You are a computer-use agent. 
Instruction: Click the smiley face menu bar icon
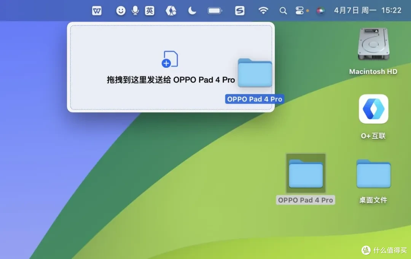click(121, 11)
